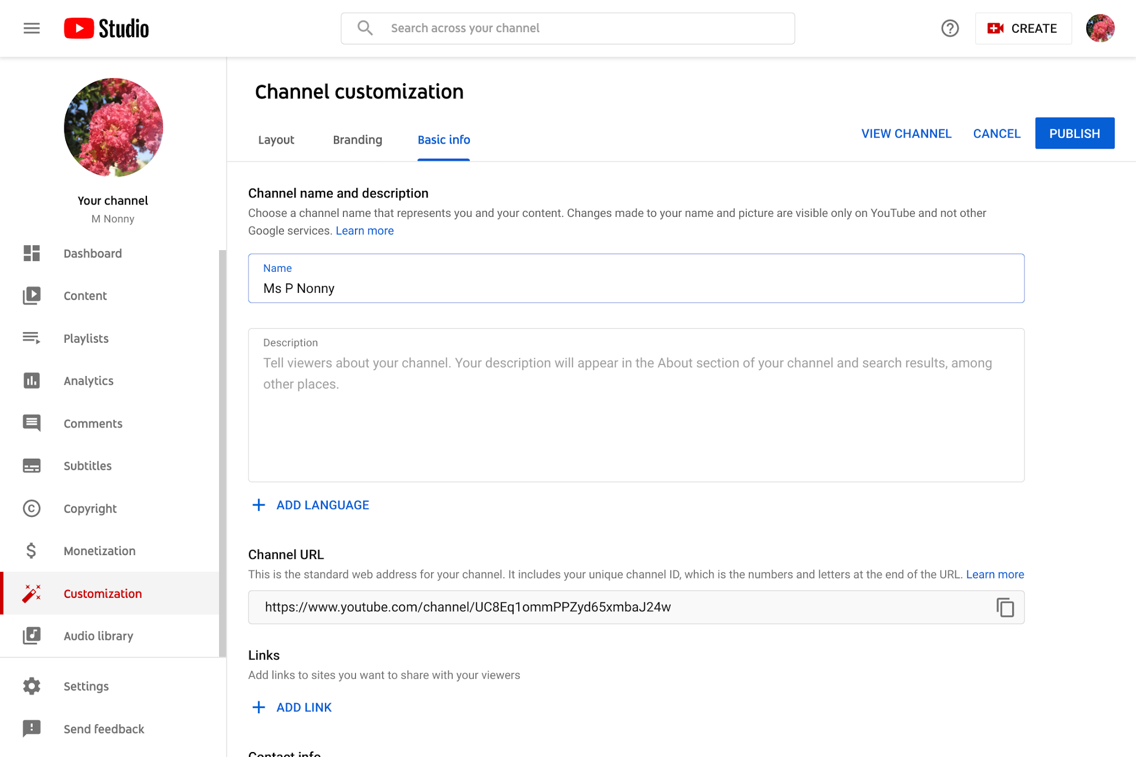Image resolution: width=1136 pixels, height=757 pixels.
Task: Open account menu via top-right avatar
Action: click(x=1099, y=28)
